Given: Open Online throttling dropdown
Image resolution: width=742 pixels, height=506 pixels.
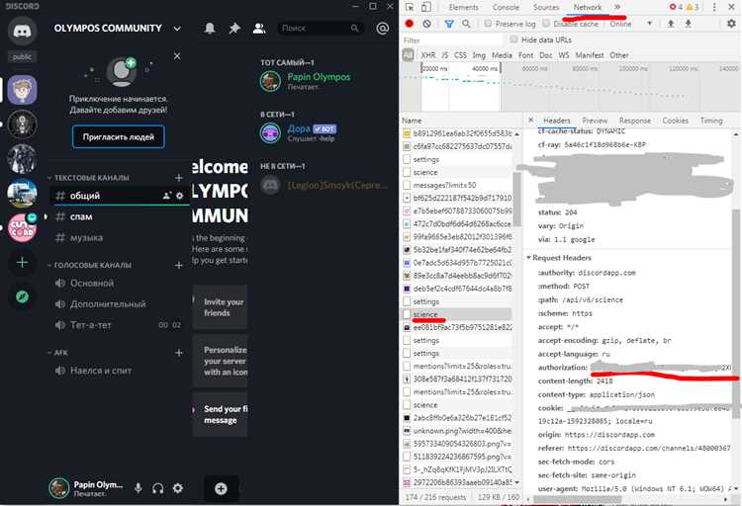Looking at the screenshot, I should point(631,24).
